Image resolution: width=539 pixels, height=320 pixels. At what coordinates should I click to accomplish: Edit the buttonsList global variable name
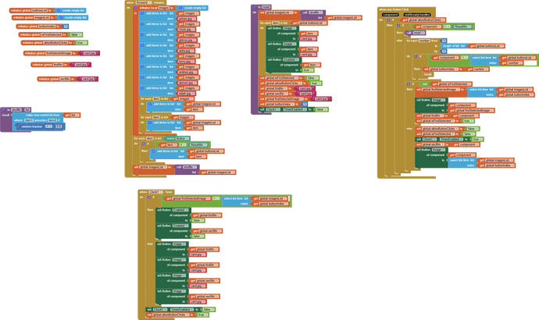[40, 11]
